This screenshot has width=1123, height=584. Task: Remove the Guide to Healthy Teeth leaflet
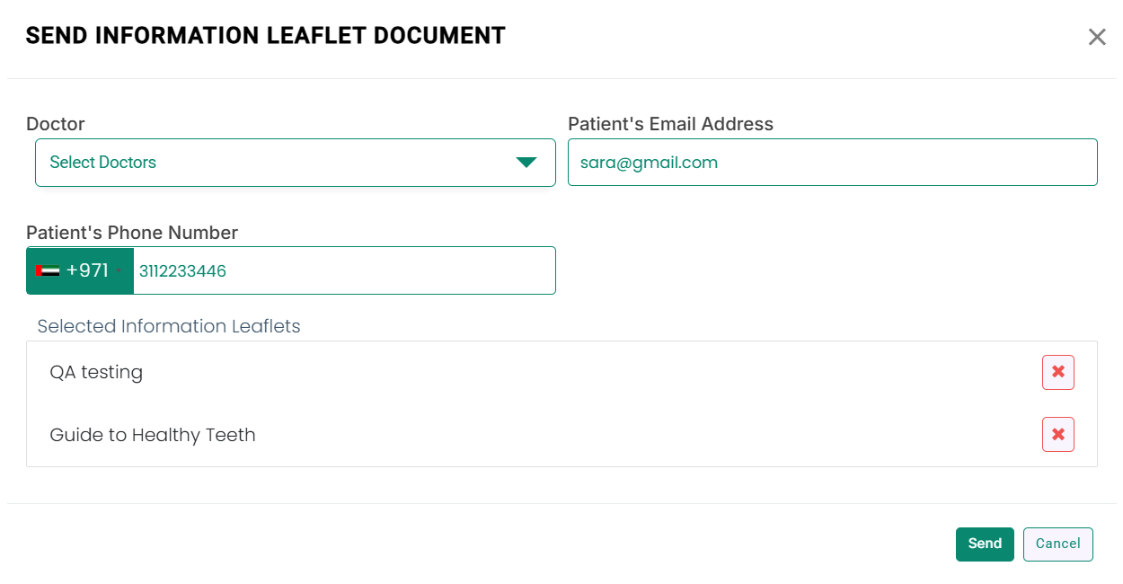(x=1057, y=435)
